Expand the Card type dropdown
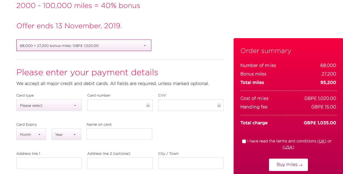Viewport: 343px width, 174px height. [49, 105]
